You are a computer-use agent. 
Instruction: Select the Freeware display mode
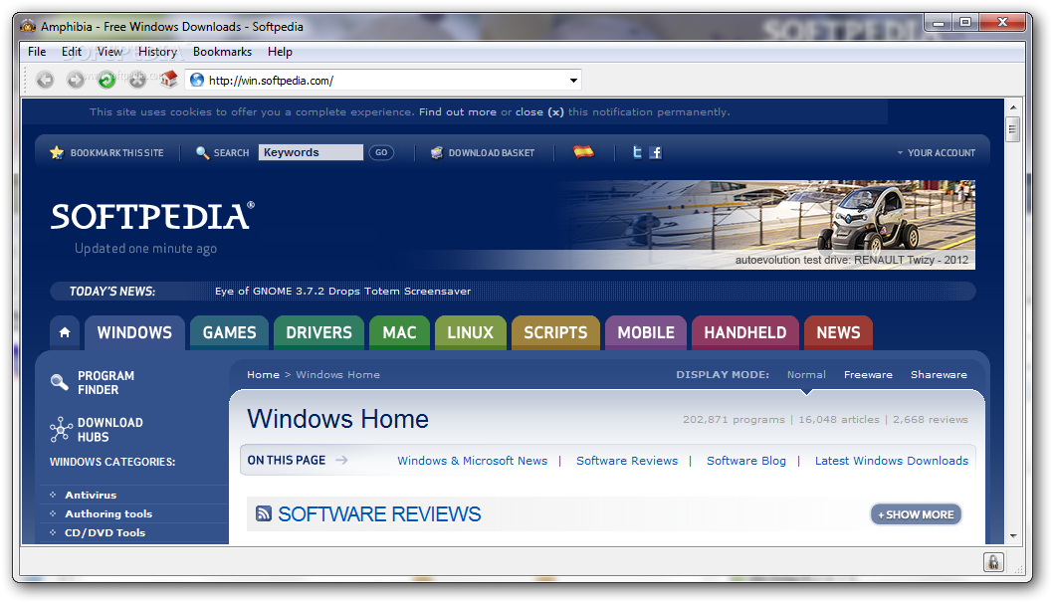click(x=868, y=375)
